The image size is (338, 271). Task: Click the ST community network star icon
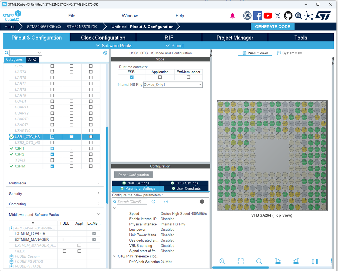click(x=309, y=16)
